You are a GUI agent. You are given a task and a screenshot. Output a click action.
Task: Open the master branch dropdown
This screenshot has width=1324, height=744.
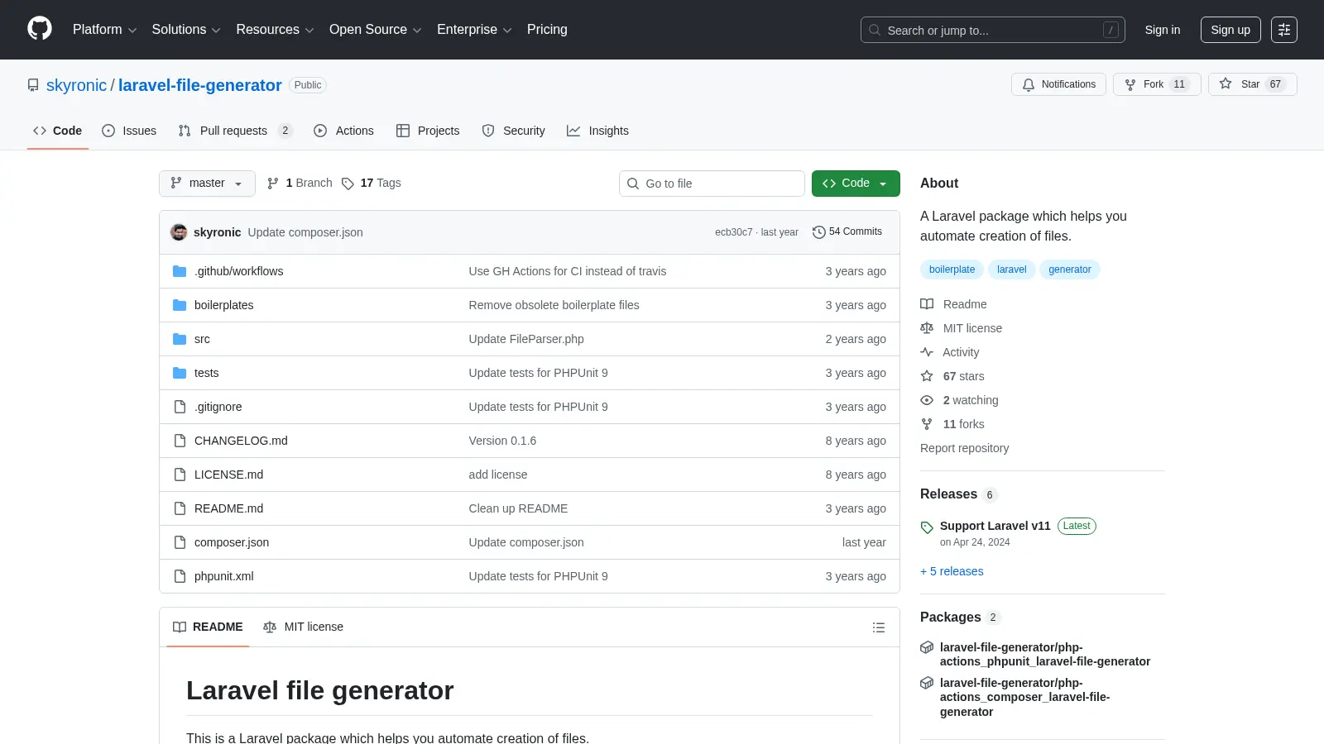pyautogui.click(x=207, y=184)
